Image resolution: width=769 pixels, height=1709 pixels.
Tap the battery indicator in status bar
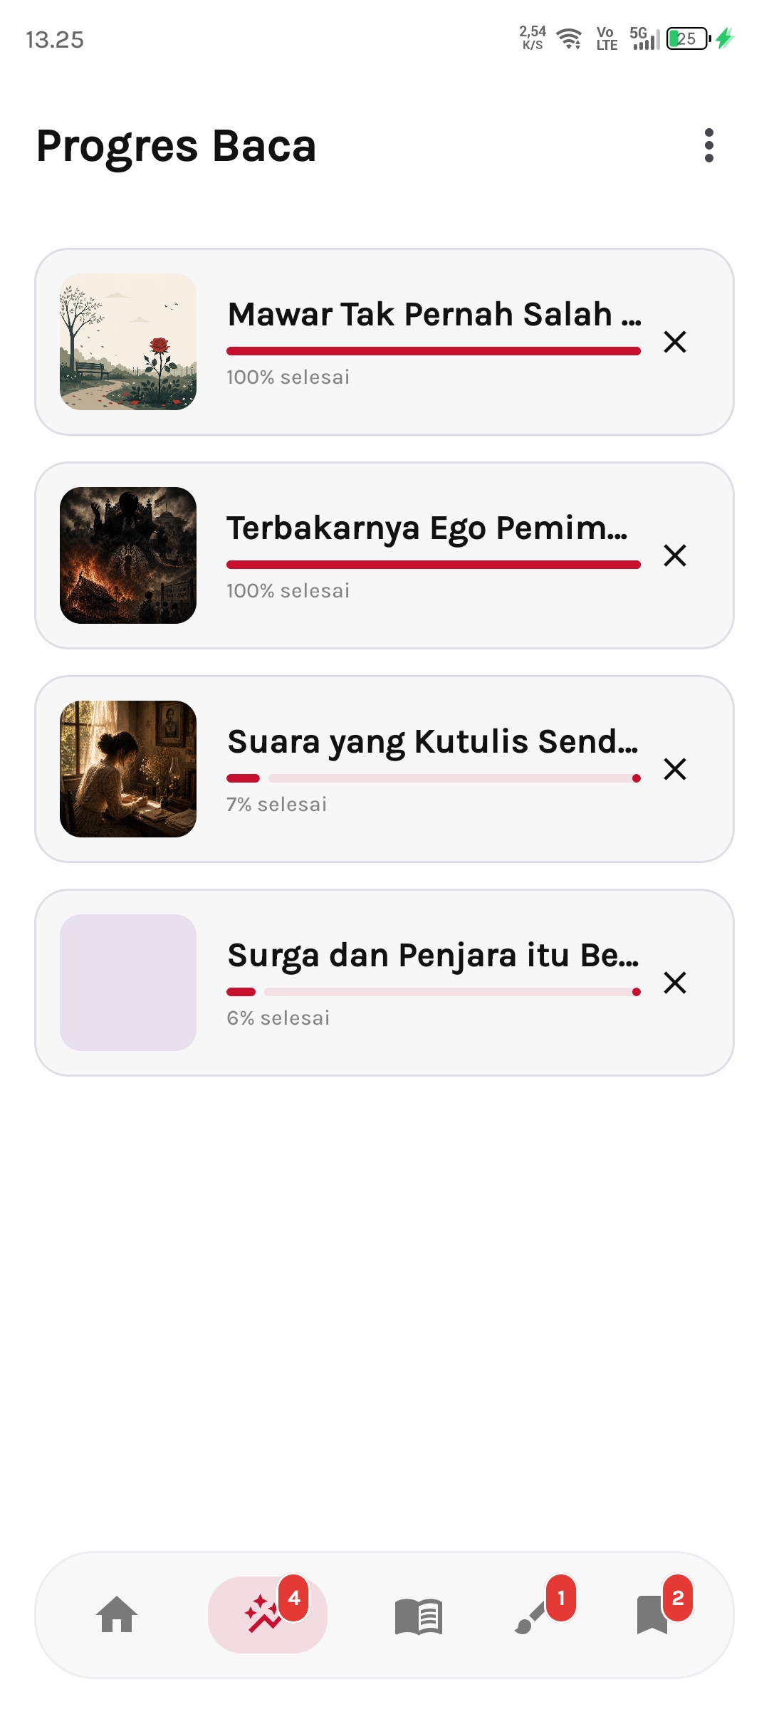click(689, 38)
